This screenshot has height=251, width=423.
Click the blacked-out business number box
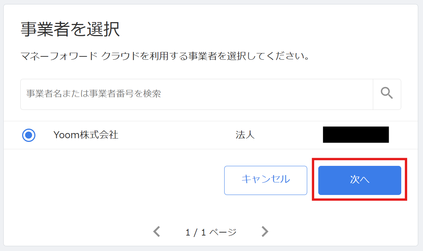(x=356, y=135)
